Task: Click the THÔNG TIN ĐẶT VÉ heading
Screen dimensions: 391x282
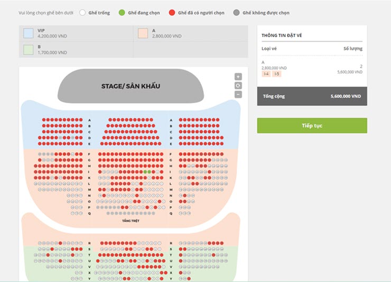Action: (x=282, y=35)
